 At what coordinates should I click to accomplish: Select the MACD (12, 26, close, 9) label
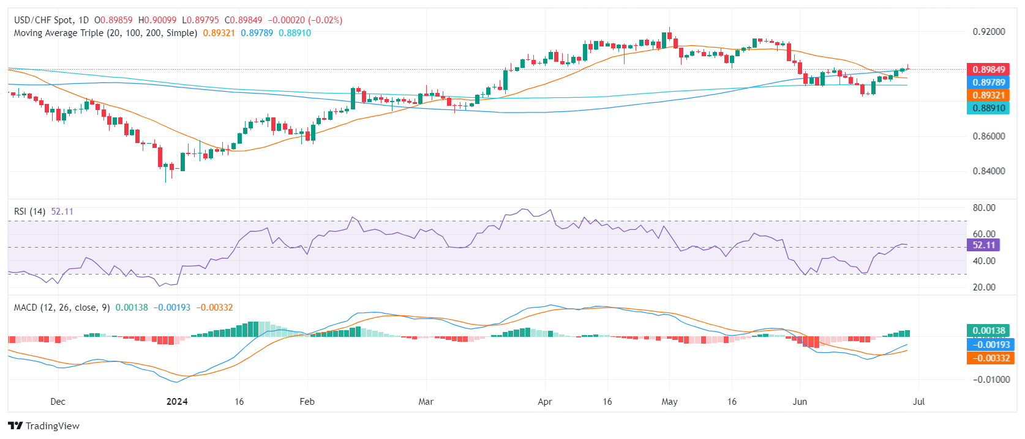[62, 308]
